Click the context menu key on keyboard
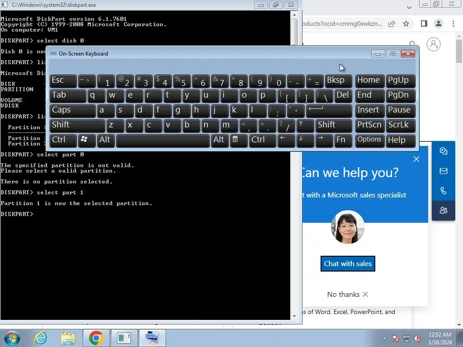 [239, 141]
